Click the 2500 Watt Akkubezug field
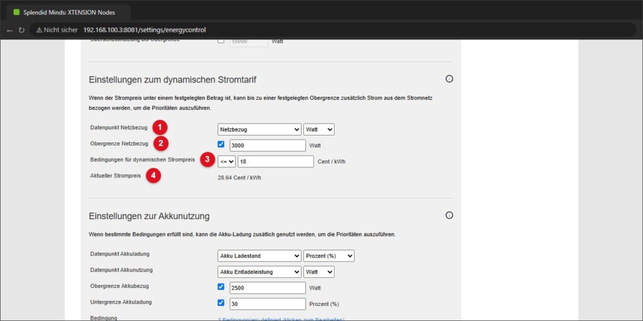Screen dimensions: 643x321 tap(268, 288)
